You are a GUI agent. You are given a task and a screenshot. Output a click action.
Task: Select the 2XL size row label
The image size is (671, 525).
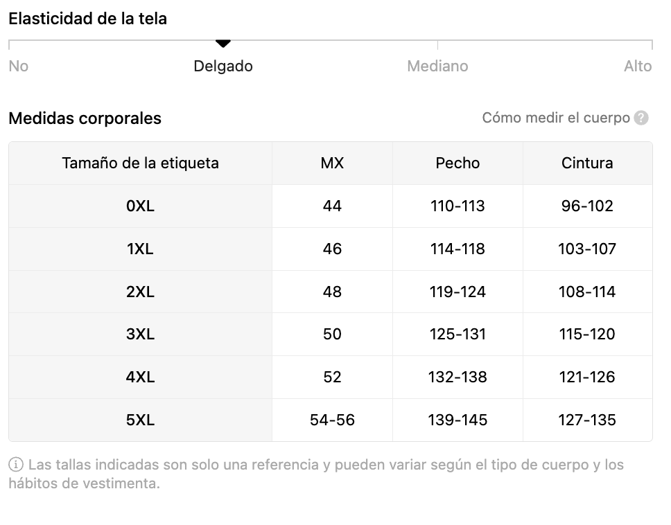point(140,292)
